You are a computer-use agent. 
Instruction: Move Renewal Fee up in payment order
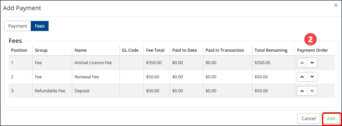coord(302,77)
